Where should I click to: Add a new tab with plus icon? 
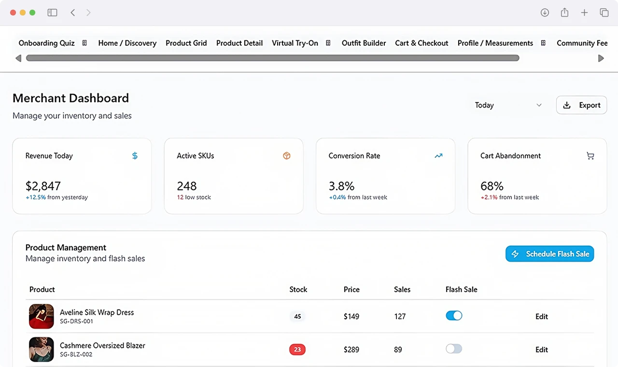(584, 13)
